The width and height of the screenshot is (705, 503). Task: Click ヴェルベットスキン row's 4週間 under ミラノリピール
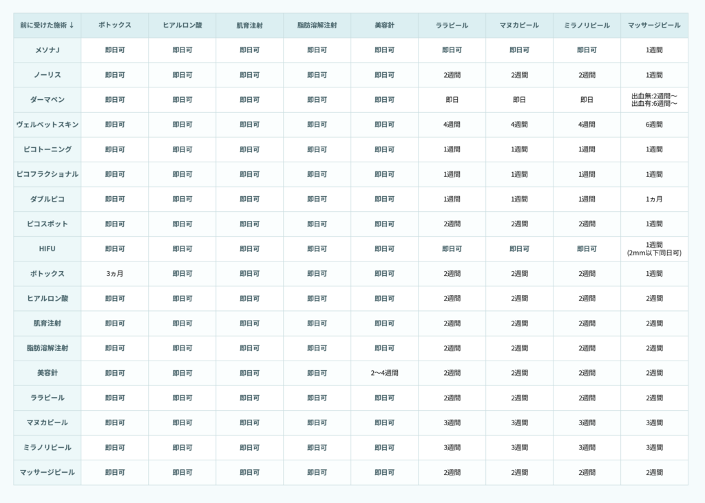[x=587, y=125]
